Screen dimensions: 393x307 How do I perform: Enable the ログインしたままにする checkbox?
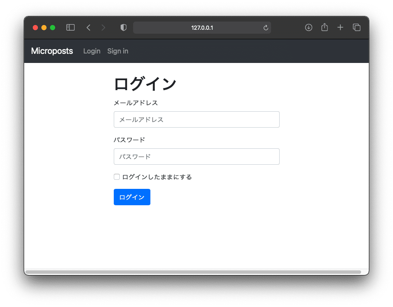[117, 177]
